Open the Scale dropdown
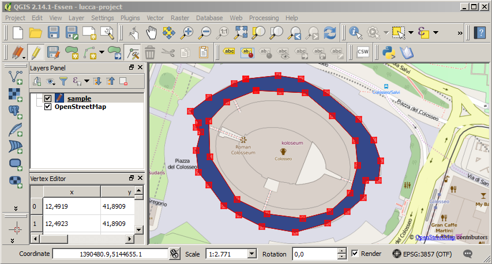 coord(252,254)
